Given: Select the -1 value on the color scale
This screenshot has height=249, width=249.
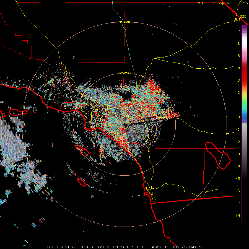Looking at the screenshot, I should [238, 129].
